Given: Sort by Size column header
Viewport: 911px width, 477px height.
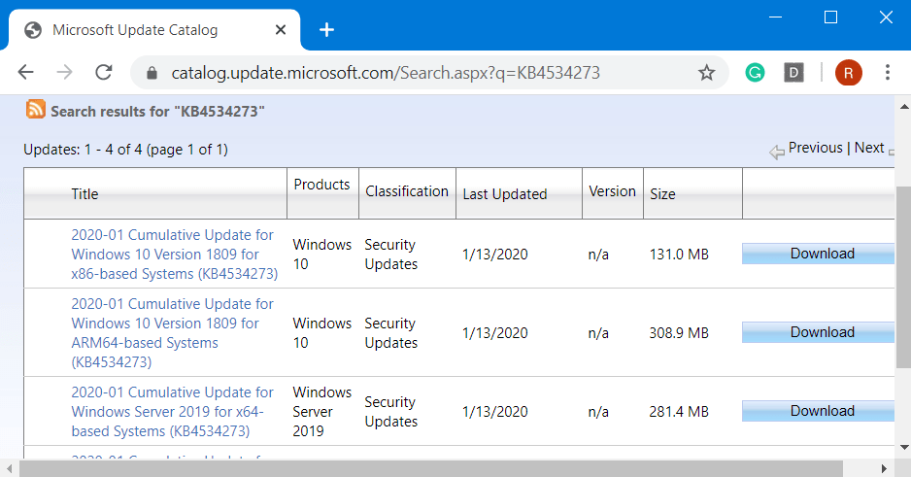Looking at the screenshot, I should point(662,194).
